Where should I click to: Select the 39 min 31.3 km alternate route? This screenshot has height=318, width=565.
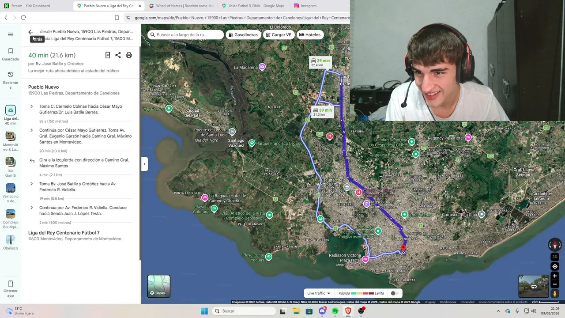click(322, 112)
